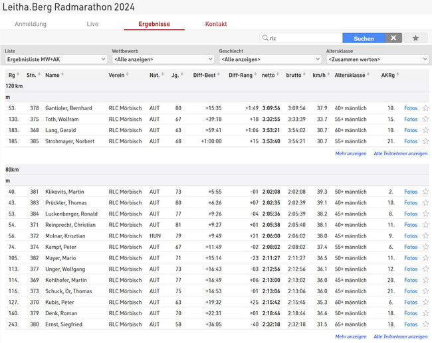Click name Denk, Roman
The height and width of the screenshot is (343, 432).
tap(61, 313)
